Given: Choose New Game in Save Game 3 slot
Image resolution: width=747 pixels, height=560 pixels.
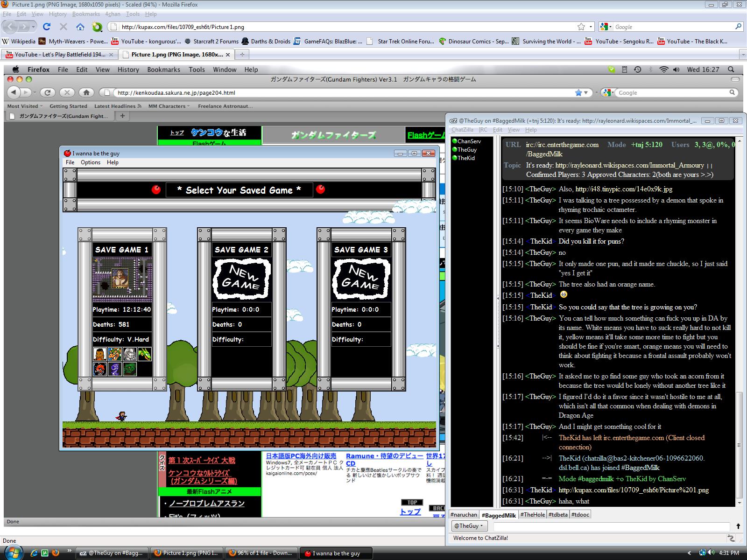Looking at the screenshot, I should (x=361, y=280).
